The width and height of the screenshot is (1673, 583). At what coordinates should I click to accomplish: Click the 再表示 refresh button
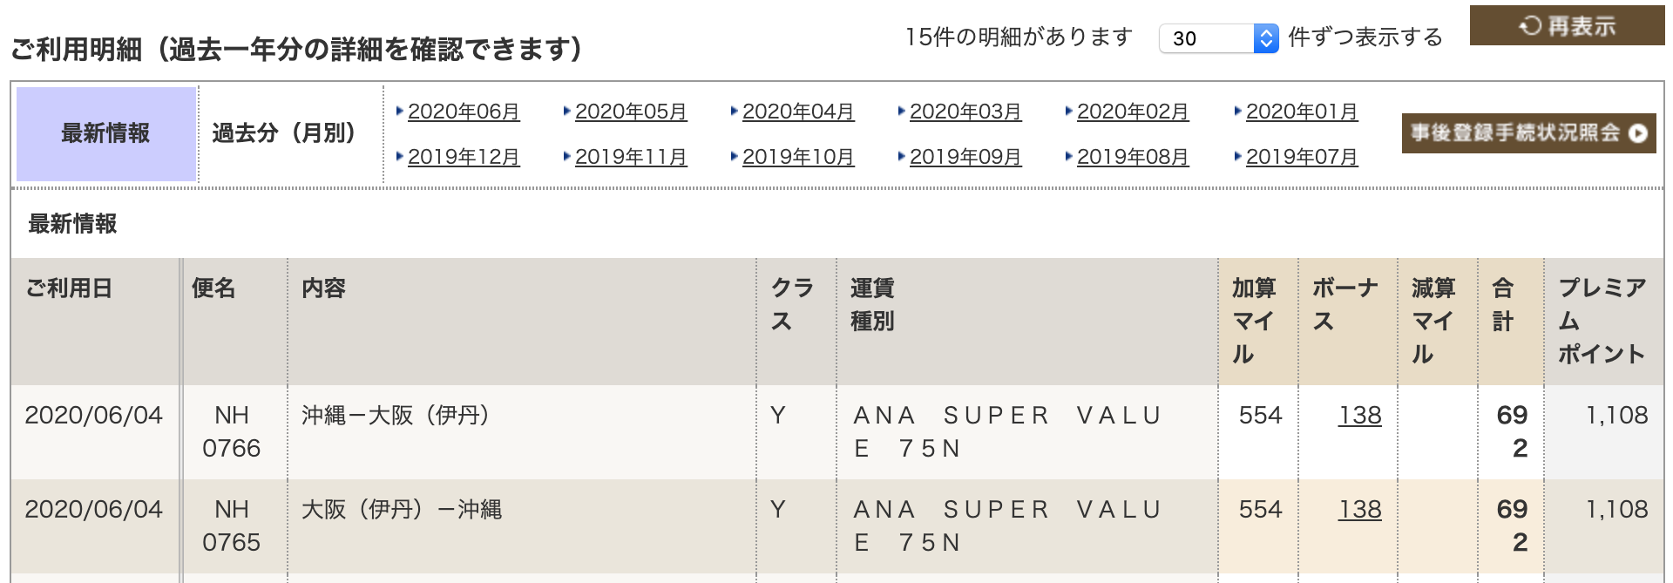click(x=1567, y=25)
